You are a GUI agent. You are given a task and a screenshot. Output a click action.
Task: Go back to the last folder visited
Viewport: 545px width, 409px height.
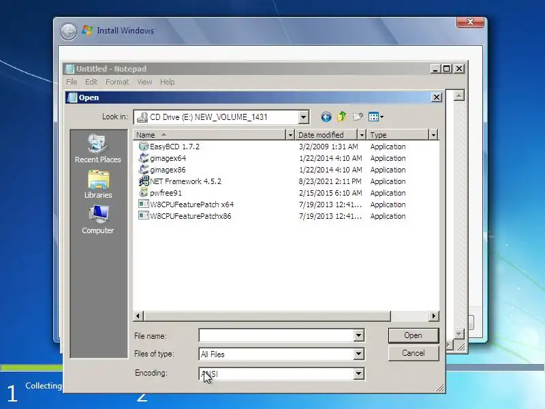pos(326,117)
